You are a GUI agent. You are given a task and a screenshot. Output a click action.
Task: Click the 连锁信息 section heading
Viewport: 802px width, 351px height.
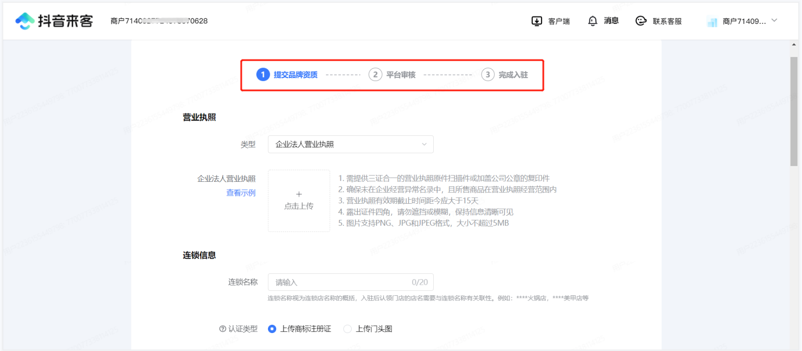pos(199,255)
